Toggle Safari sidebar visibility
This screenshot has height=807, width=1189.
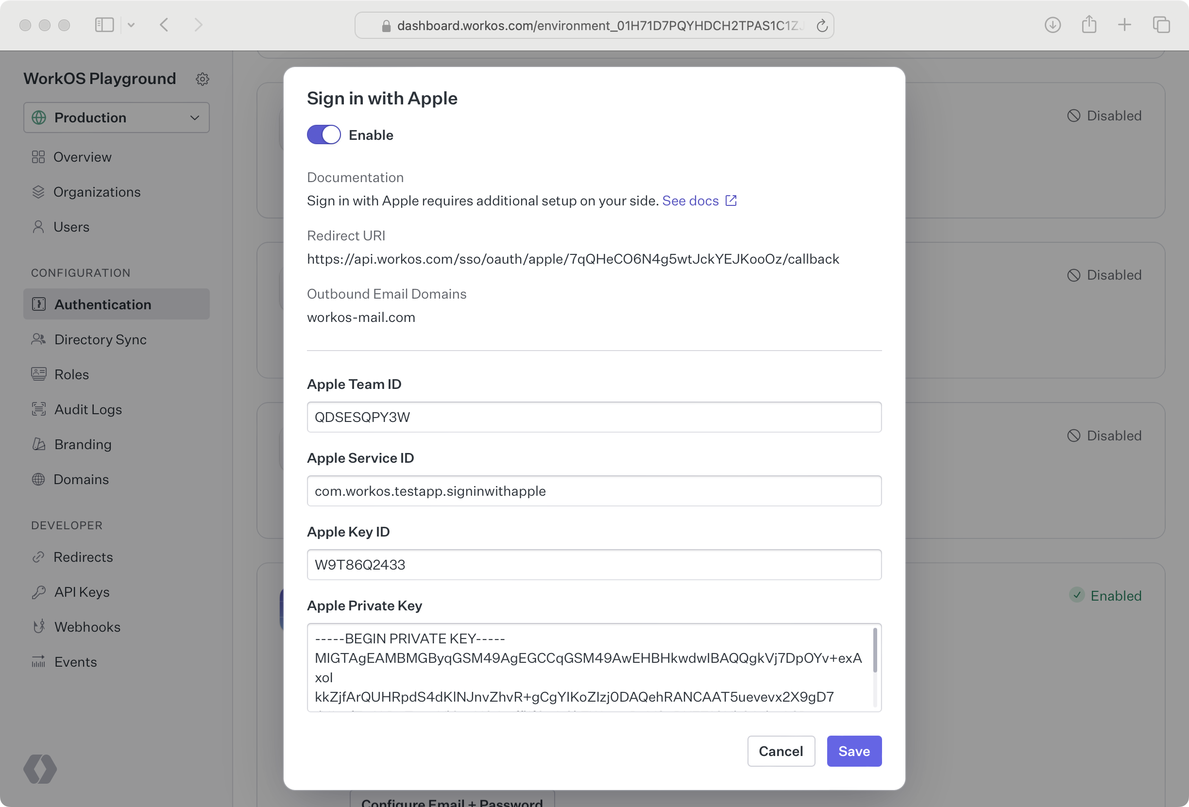[x=104, y=25]
